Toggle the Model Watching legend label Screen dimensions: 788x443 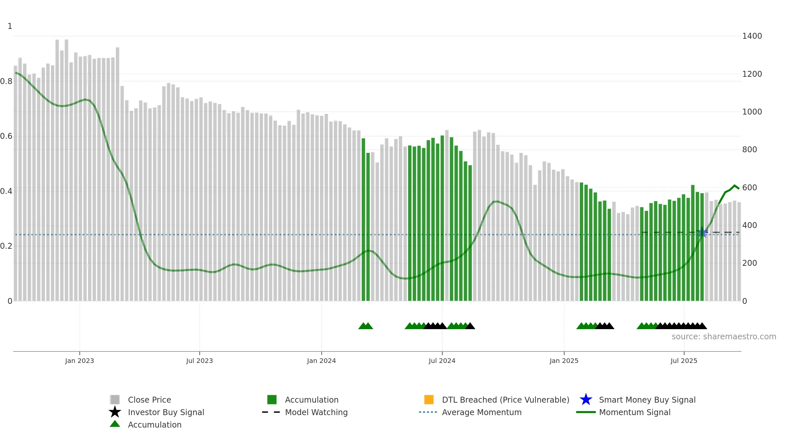coord(316,412)
